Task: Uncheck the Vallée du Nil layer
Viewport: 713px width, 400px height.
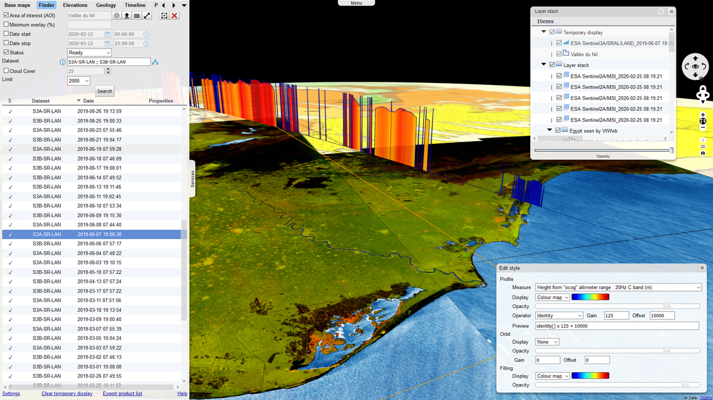Action: (559, 54)
